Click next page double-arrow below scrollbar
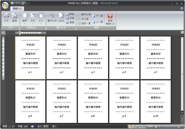 (x=182, y=123)
